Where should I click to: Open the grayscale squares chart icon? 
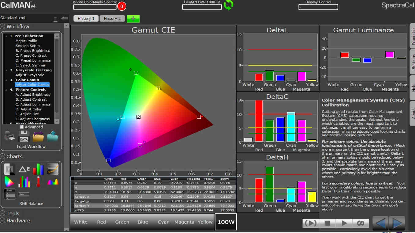(x=9, y=169)
